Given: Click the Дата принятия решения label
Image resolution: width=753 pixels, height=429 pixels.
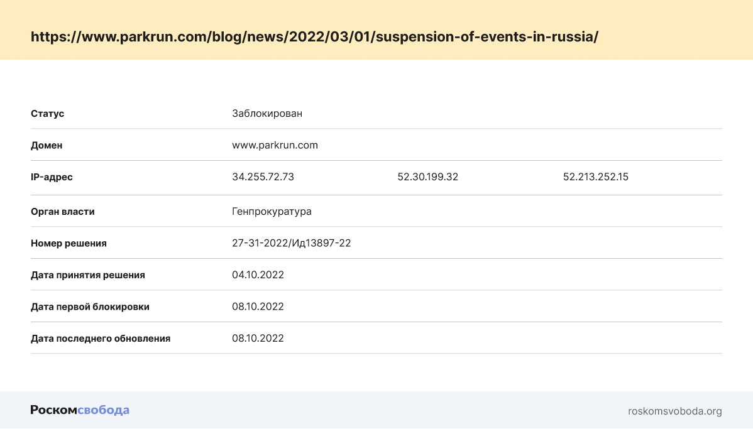Looking at the screenshot, I should 88,274.
